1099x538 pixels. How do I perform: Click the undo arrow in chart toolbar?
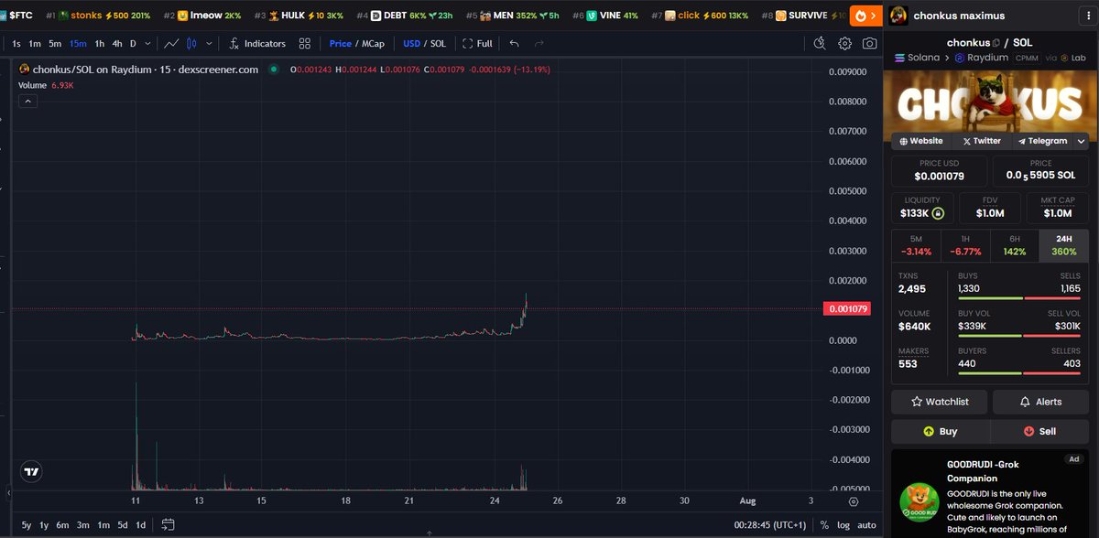pyautogui.click(x=514, y=43)
